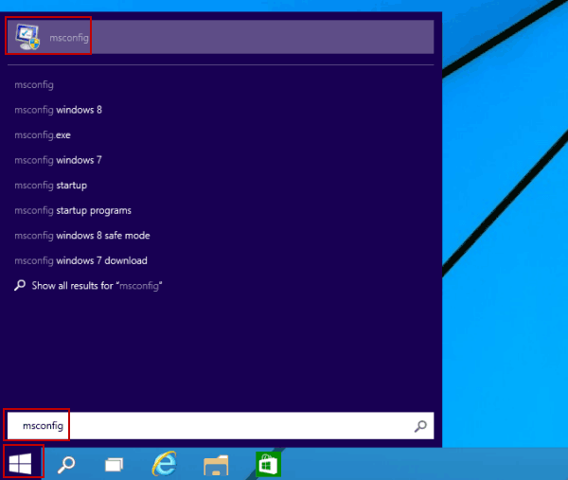The width and height of the screenshot is (568, 480).
Task: Select the plain "msconfig" web suggestion
Action: click(34, 85)
